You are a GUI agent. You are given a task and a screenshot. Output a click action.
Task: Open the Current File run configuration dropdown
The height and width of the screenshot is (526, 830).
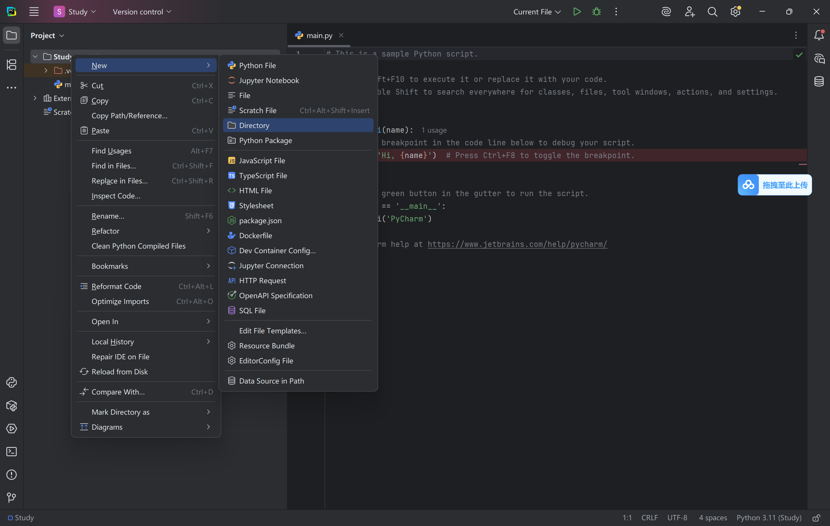click(x=537, y=12)
